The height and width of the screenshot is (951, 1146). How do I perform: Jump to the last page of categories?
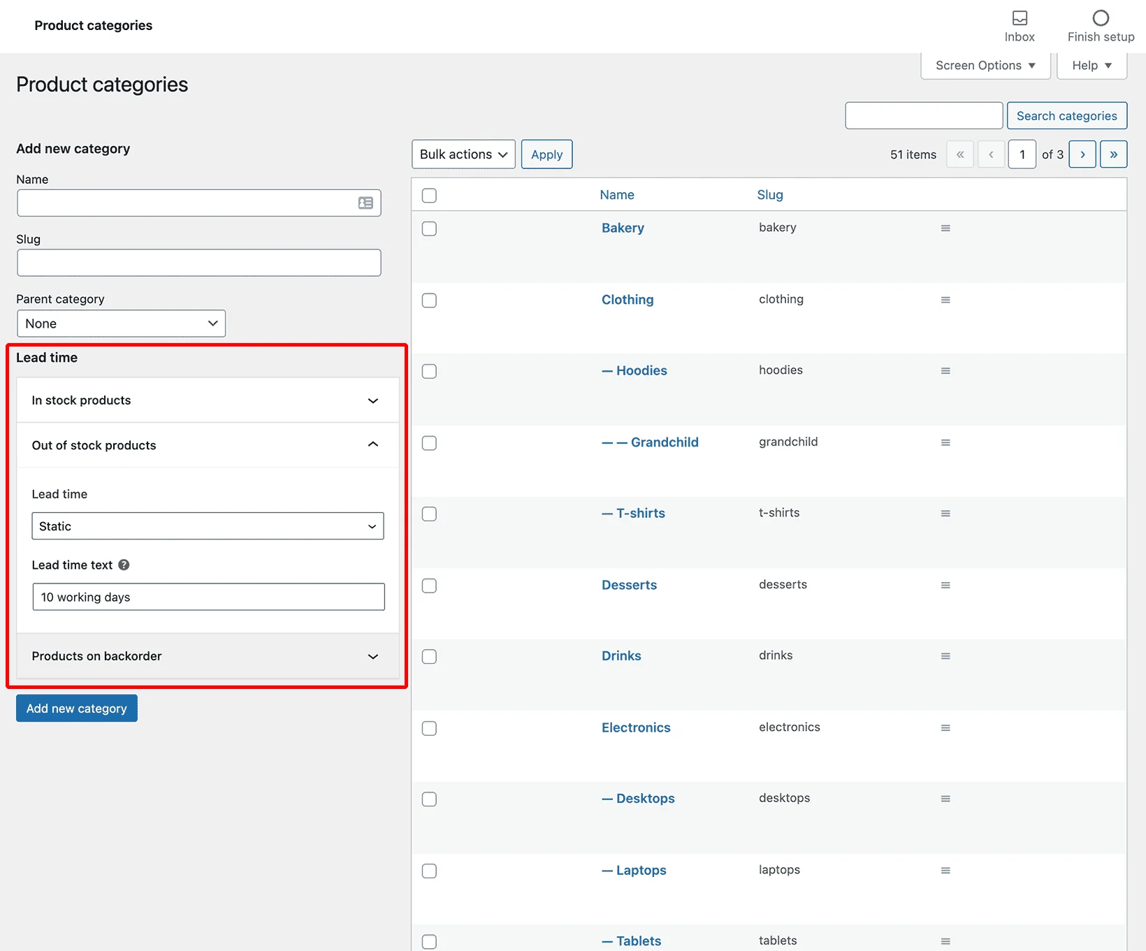1113,154
